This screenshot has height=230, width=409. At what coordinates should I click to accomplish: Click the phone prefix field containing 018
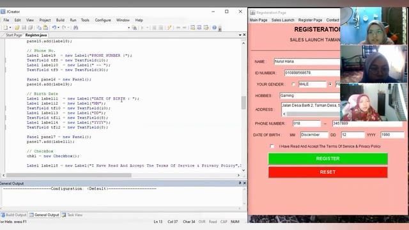point(307,123)
